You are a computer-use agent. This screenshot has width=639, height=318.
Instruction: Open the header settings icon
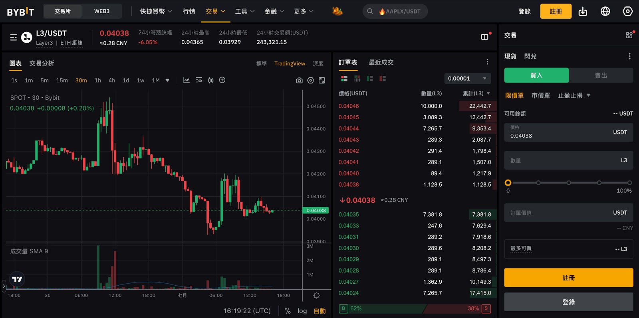coord(628,11)
